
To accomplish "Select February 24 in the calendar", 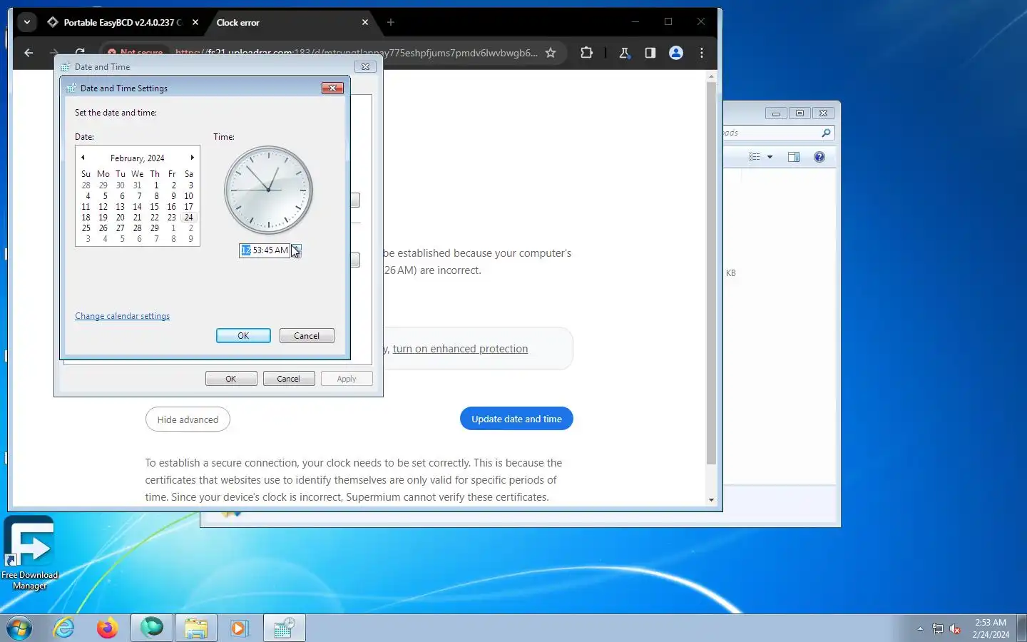I will coord(188,218).
